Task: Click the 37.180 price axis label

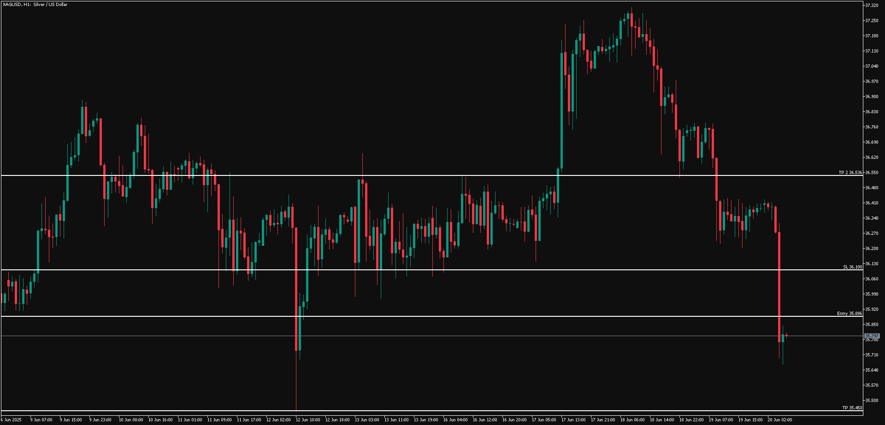Action: [872, 36]
